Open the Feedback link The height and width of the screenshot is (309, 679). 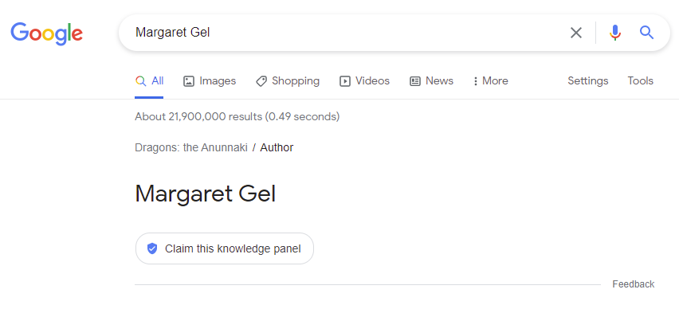634,284
